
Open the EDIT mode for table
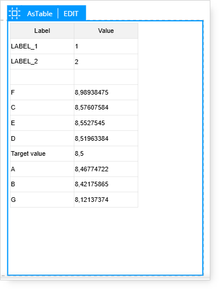[x=71, y=14]
